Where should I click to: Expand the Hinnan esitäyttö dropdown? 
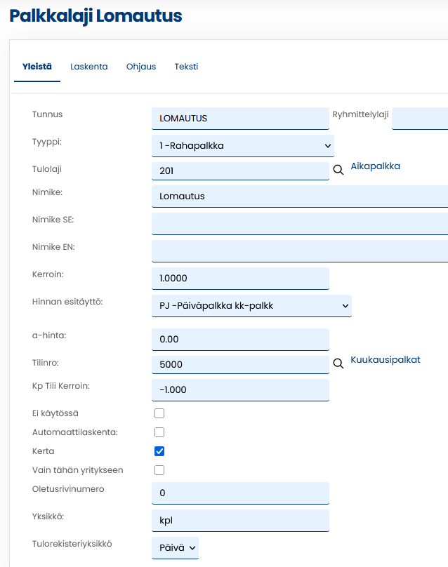click(x=251, y=306)
